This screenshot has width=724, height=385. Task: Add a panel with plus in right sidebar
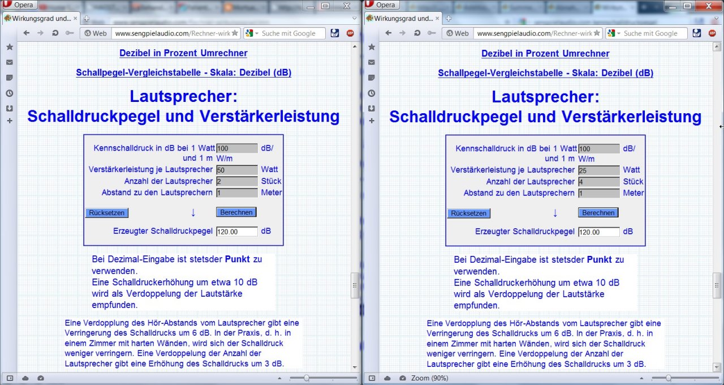pos(371,121)
